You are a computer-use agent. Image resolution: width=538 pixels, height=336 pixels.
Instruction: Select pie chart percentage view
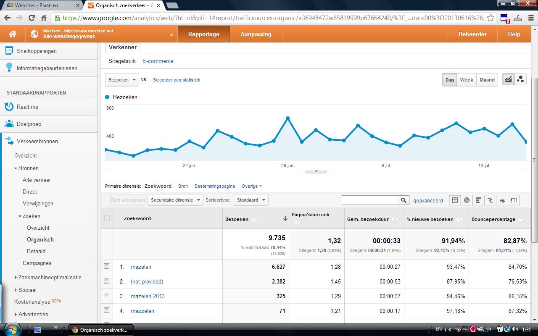click(x=467, y=200)
